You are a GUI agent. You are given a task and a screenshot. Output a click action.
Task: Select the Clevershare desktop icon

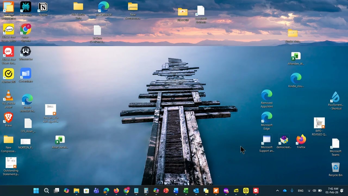[x=26, y=75]
